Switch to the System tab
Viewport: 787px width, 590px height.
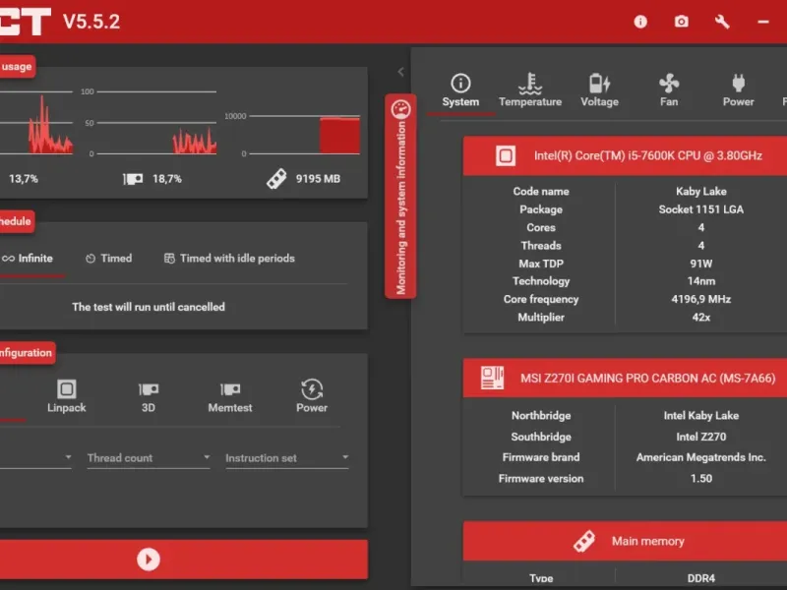tap(460, 90)
